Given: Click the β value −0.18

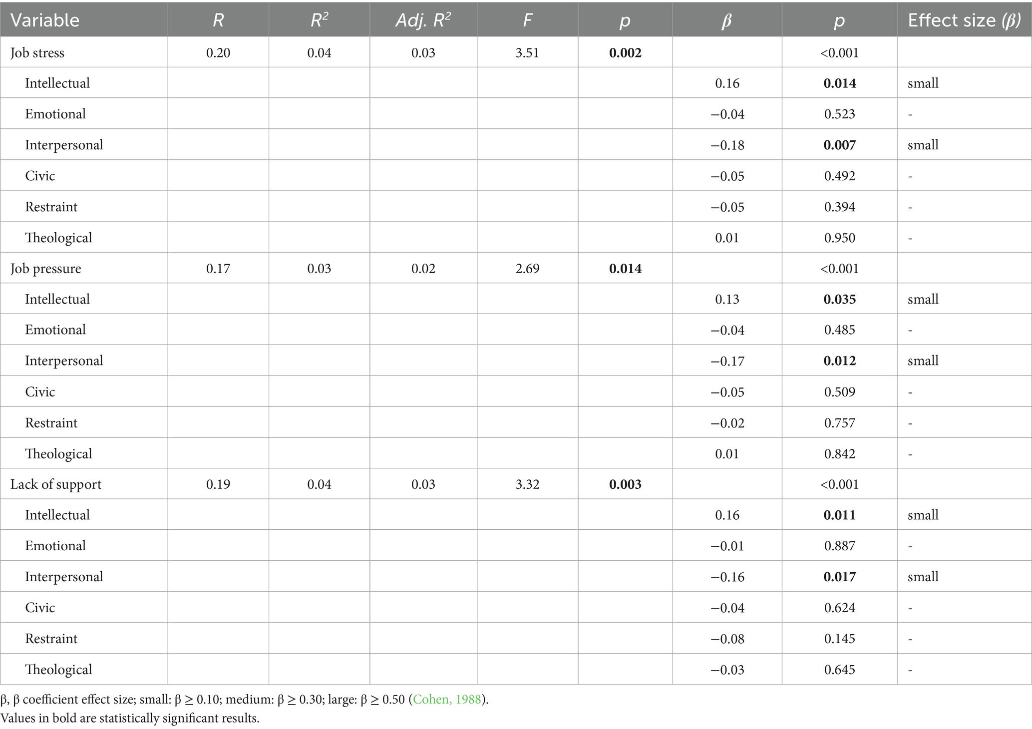Looking at the screenshot, I should (x=727, y=145).
